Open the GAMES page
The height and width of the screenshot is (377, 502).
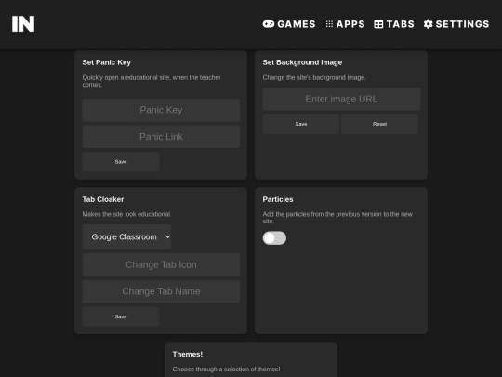(289, 24)
